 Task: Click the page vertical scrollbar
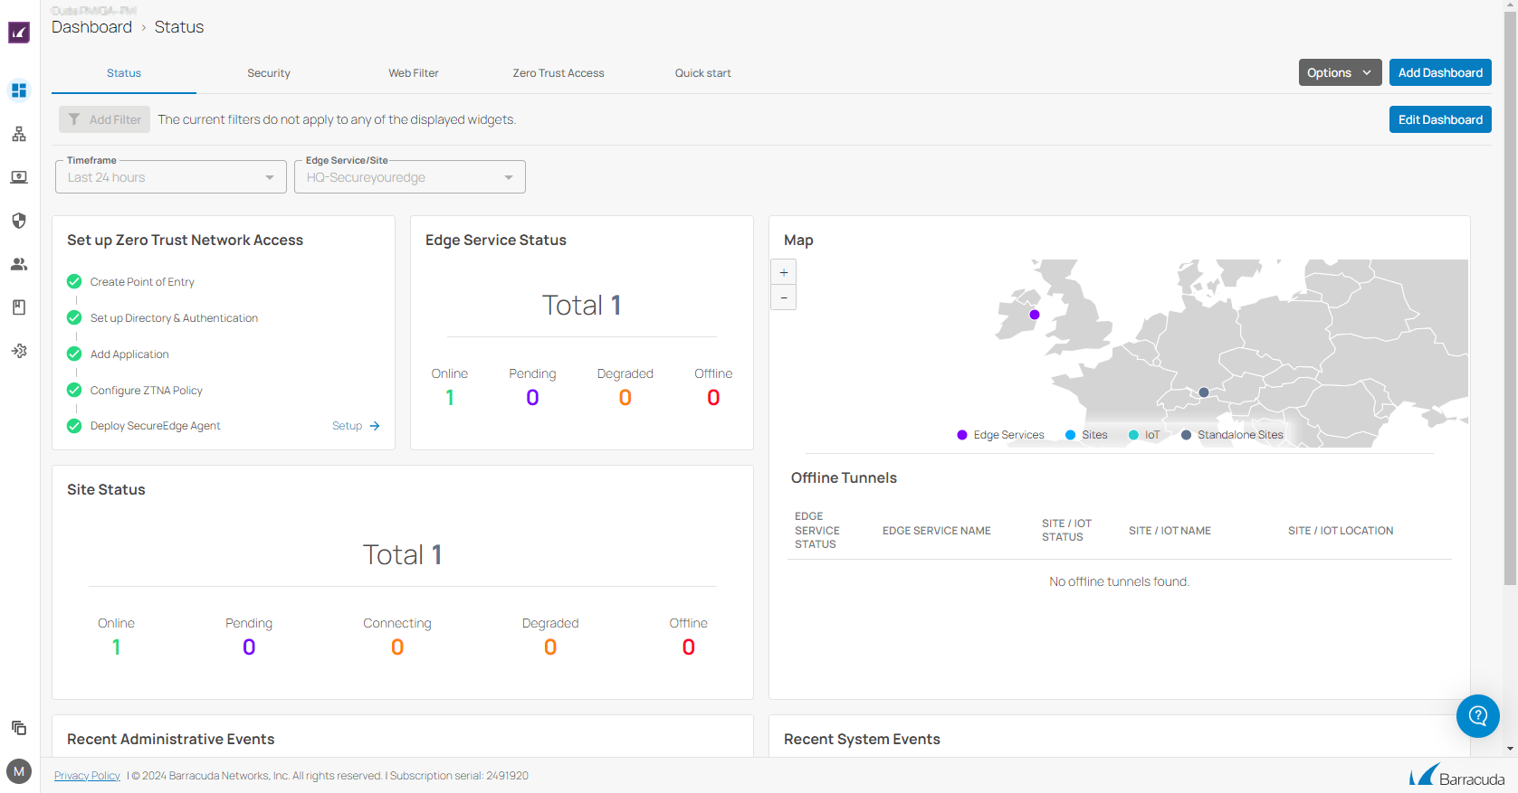click(1510, 298)
